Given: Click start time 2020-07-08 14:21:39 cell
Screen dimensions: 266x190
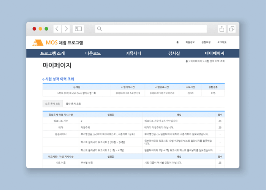Looking at the screenshot, I should coord(128,93).
